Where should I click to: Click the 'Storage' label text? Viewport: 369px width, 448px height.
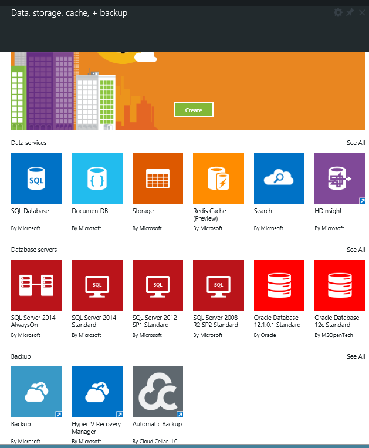click(143, 211)
